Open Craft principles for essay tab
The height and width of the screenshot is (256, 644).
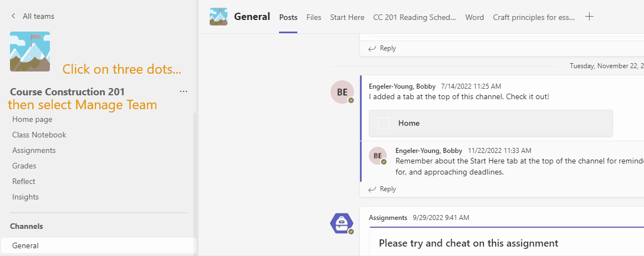tap(534, 17)
